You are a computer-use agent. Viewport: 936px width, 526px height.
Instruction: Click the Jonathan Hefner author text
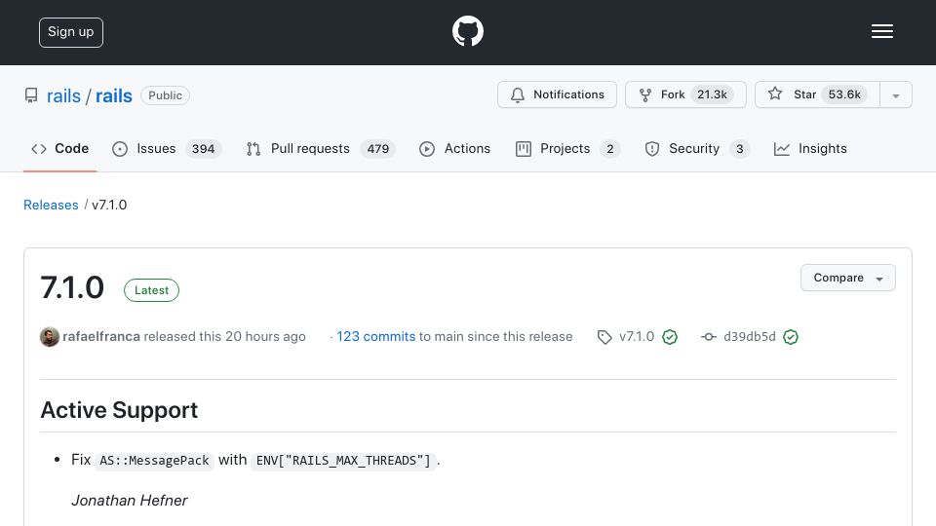click(x=130, y=501)
